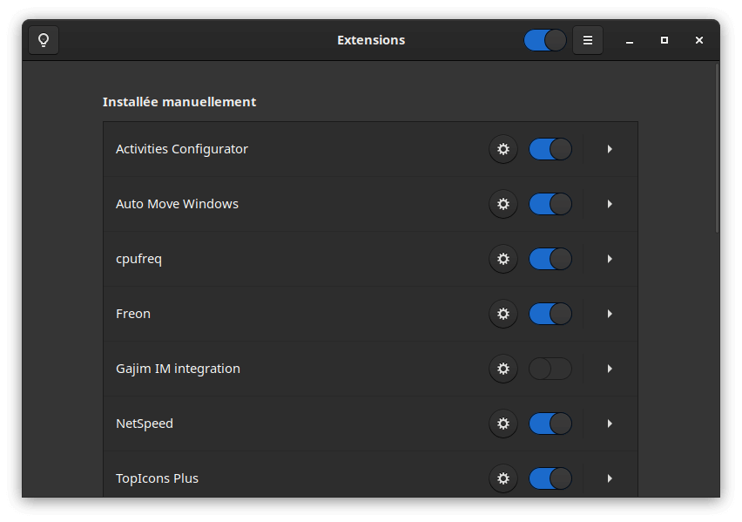Screen dimensions: 742x522
Task: Expand the Freon row details
Action: pos(610,314)
